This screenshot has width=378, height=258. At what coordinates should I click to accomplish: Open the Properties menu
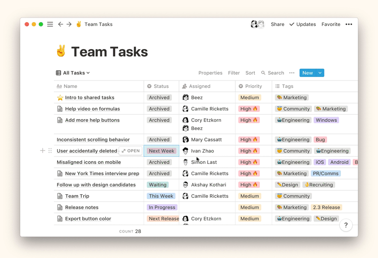[210, 73]
